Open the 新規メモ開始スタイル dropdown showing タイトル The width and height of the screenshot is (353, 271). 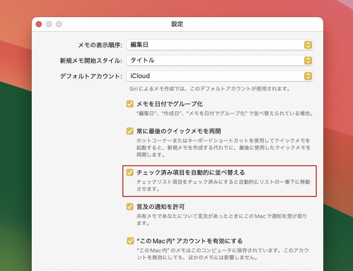(x=220, y=60)
